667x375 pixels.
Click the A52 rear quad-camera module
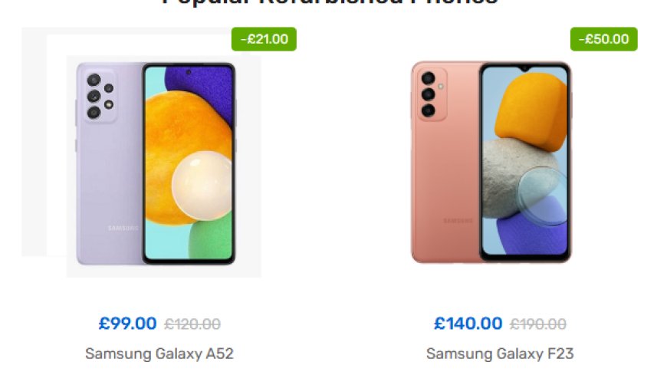(100, 96)
